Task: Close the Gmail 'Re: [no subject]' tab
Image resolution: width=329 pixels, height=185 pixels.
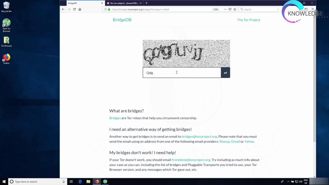Action: (141, 3)
